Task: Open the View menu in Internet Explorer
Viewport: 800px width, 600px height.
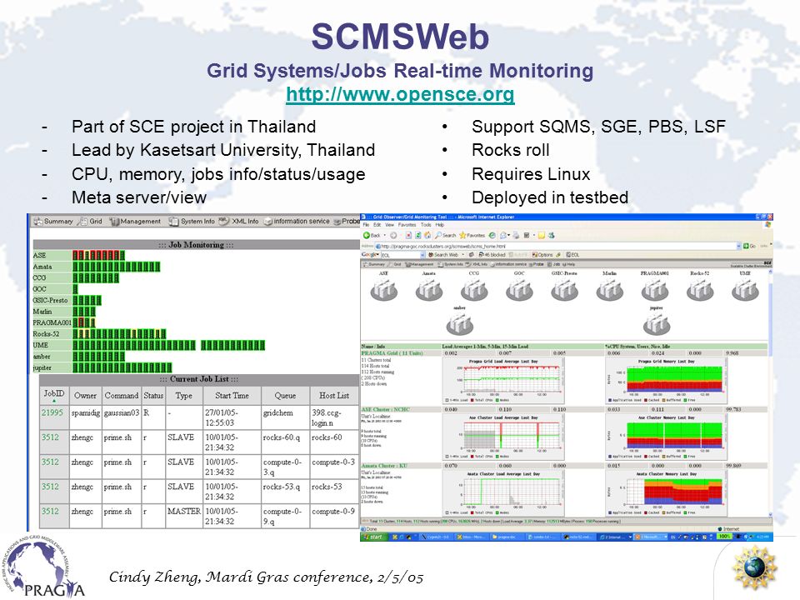Action: point(389,224)
